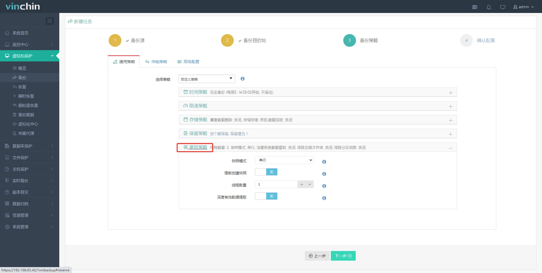Open the 选择策略 dropdown
Image resolution: width=542 pixels, height=273 pixels.
pos(207,79)
